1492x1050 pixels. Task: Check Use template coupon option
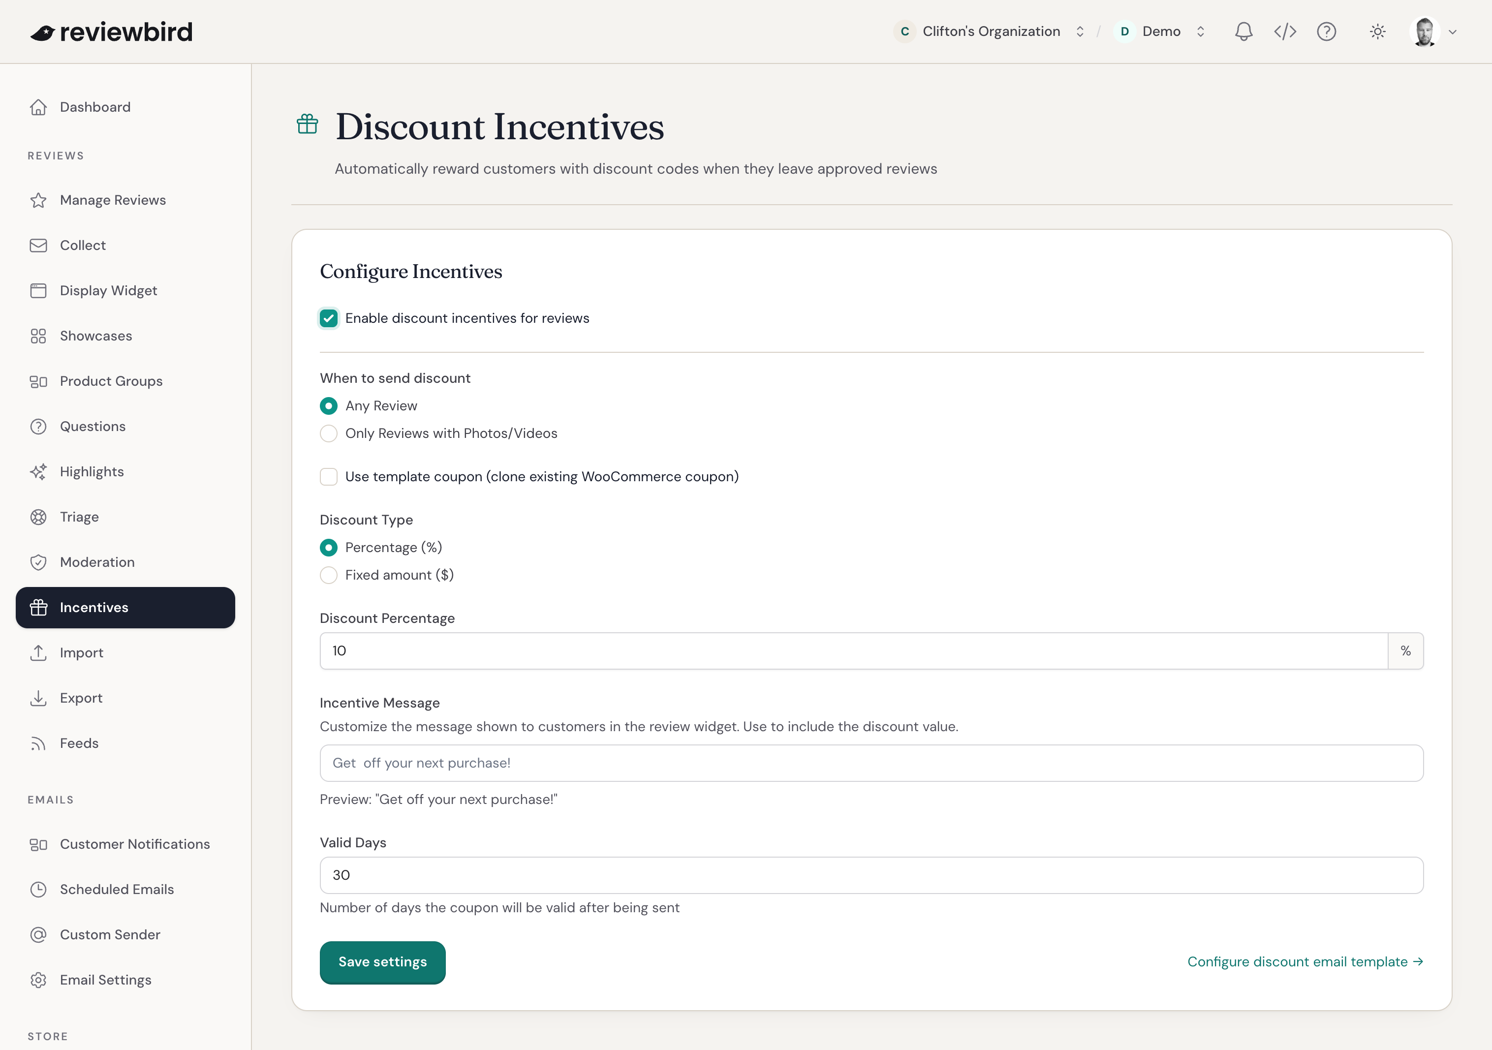point(329,477)
